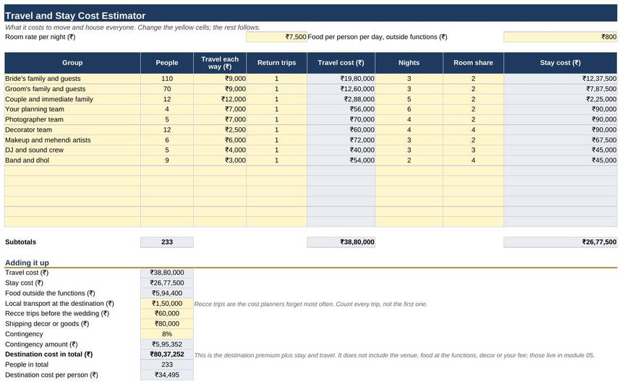The width and height of the screenshot is (622, 384).
Task: Select the Photographer team cell
Action: point(72,119)
